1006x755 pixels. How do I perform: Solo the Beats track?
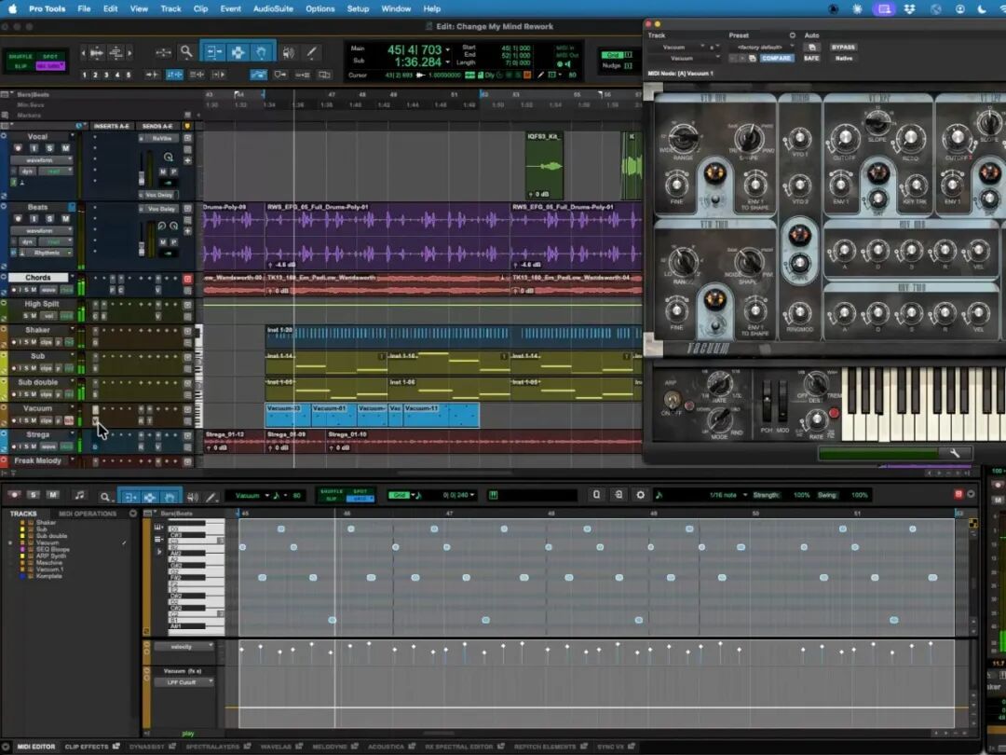[x=49, y=219]
